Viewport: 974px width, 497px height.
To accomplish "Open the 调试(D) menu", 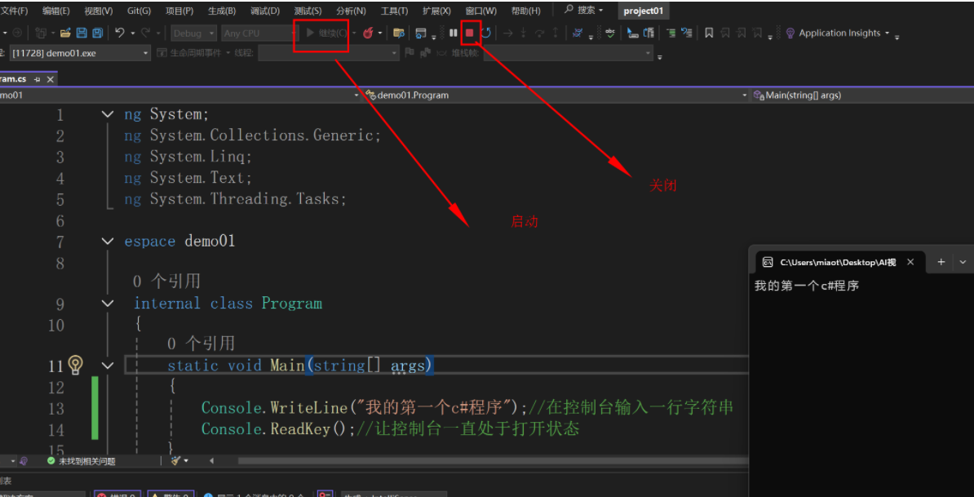I will coord(264,11).
